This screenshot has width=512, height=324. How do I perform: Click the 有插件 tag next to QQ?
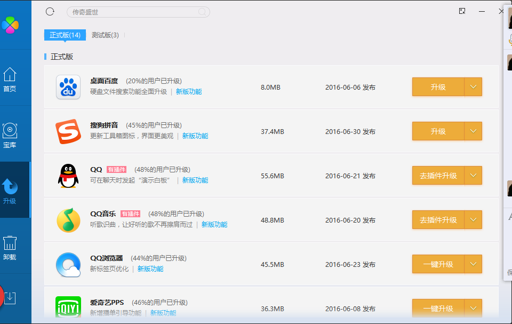pyautogui.click(x=117, y=169)
